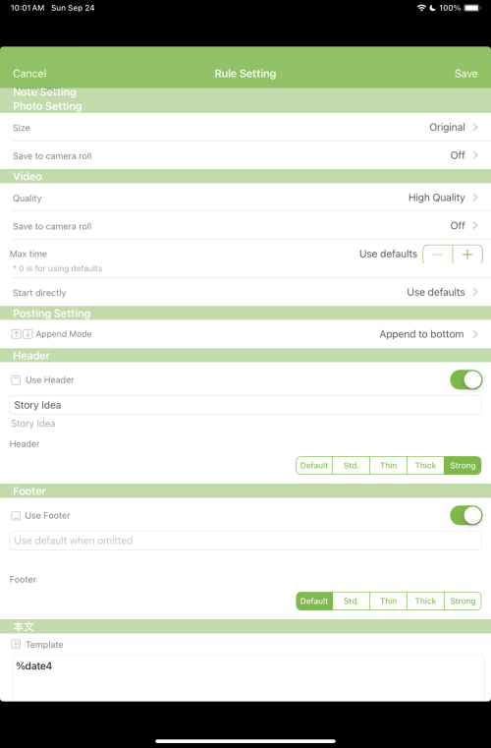Choose Thin footer style segment

(388, 602)
